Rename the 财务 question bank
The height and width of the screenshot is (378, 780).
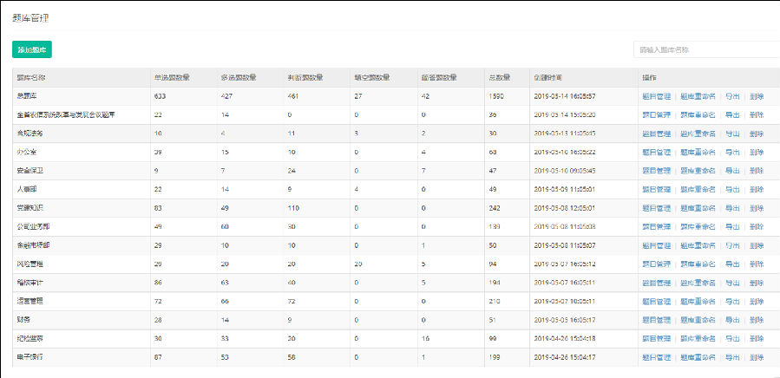(698, 320)
